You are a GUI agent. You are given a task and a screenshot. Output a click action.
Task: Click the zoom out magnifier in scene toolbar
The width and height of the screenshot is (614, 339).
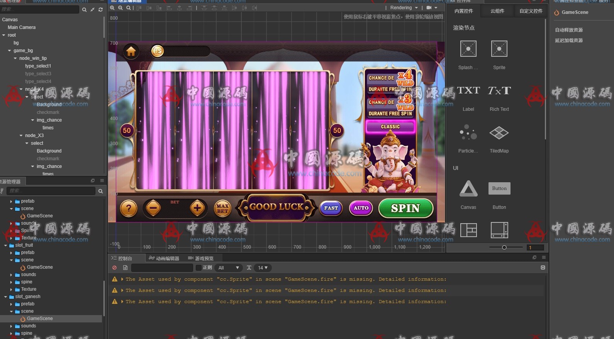(120, 8)
